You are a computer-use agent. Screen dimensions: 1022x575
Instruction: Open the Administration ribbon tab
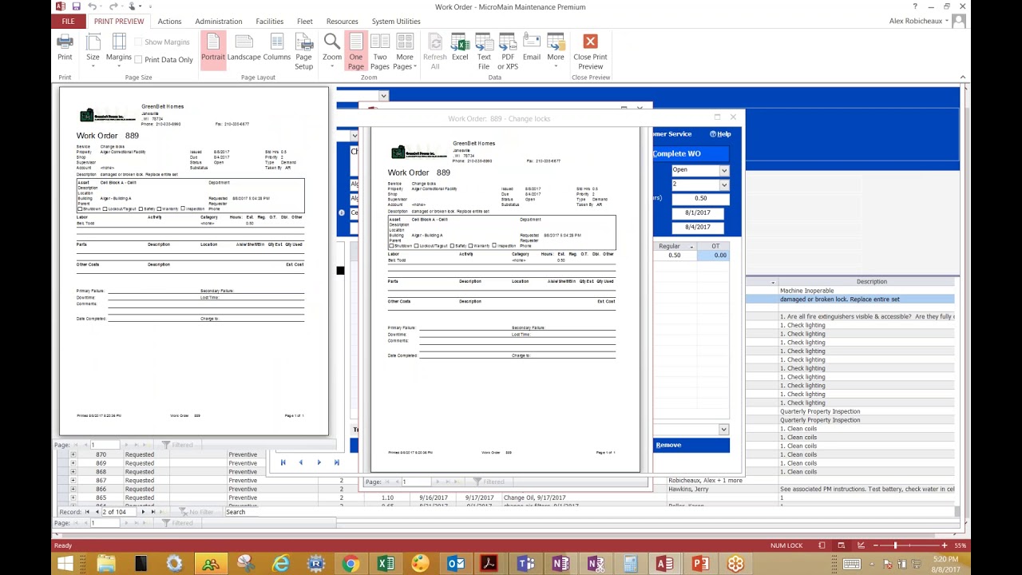point(219,22)
